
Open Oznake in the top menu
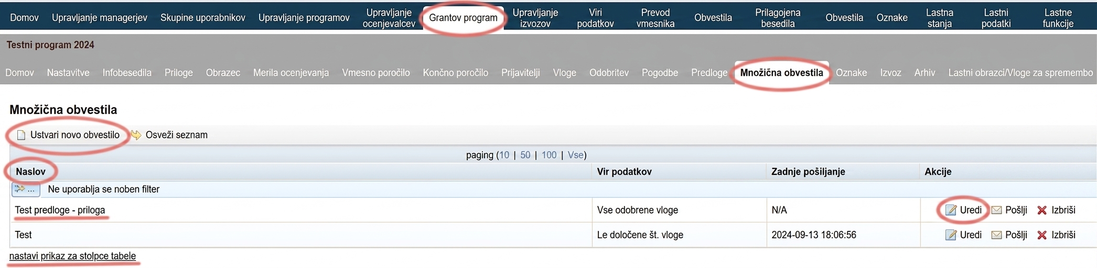pyautogui.click(x=892, y=18)
